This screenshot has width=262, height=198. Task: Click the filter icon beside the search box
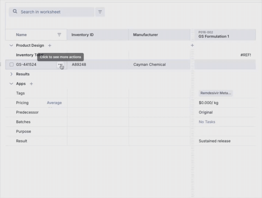coord(100,12)
